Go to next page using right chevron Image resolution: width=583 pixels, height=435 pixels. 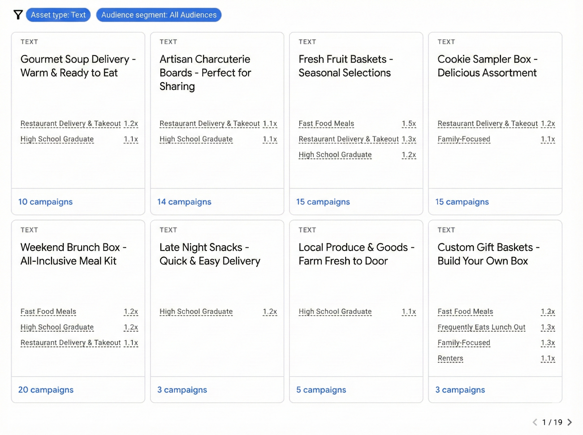click(x=570, y=422)
